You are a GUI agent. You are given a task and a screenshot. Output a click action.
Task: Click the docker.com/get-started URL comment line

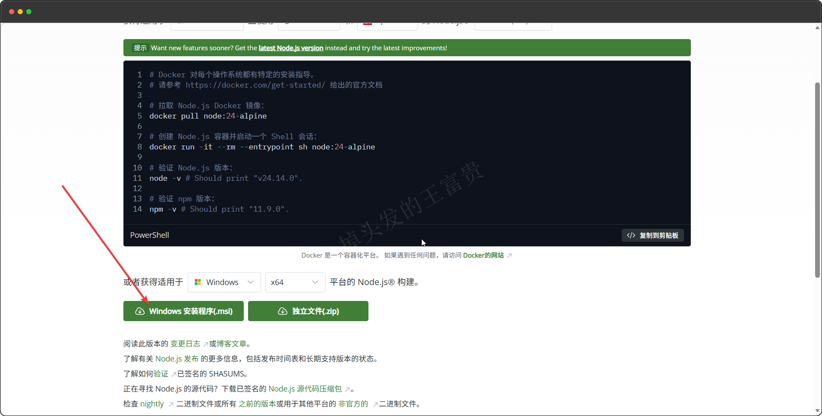tap(266, 85)
